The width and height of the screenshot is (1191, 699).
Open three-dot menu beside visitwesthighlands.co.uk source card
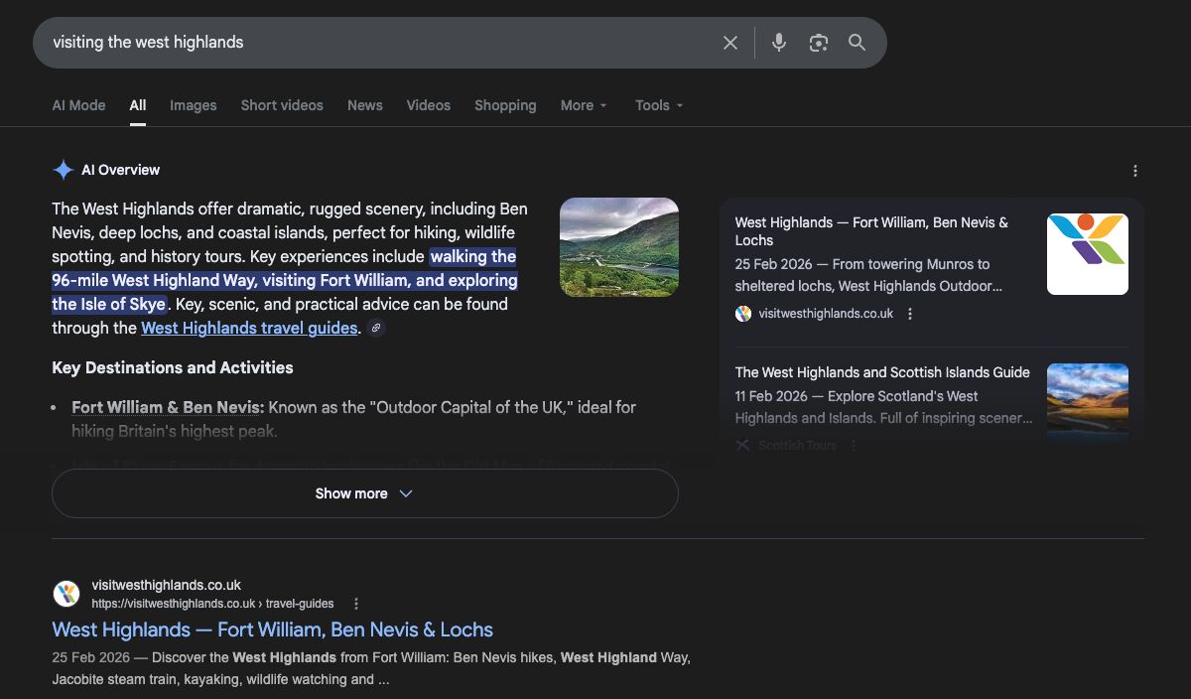[x=910, y=314]
